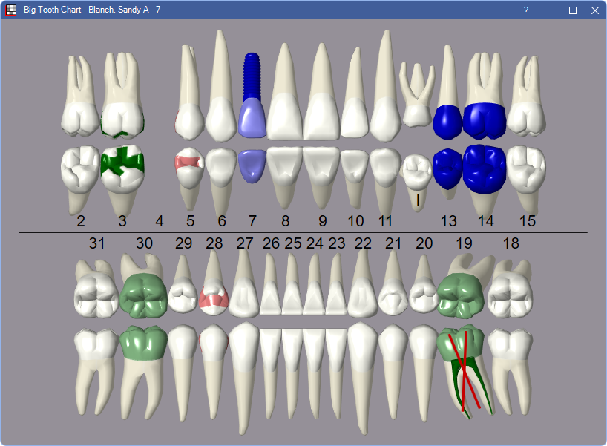Select the green filled occlusal view of tooth 3

121,165
